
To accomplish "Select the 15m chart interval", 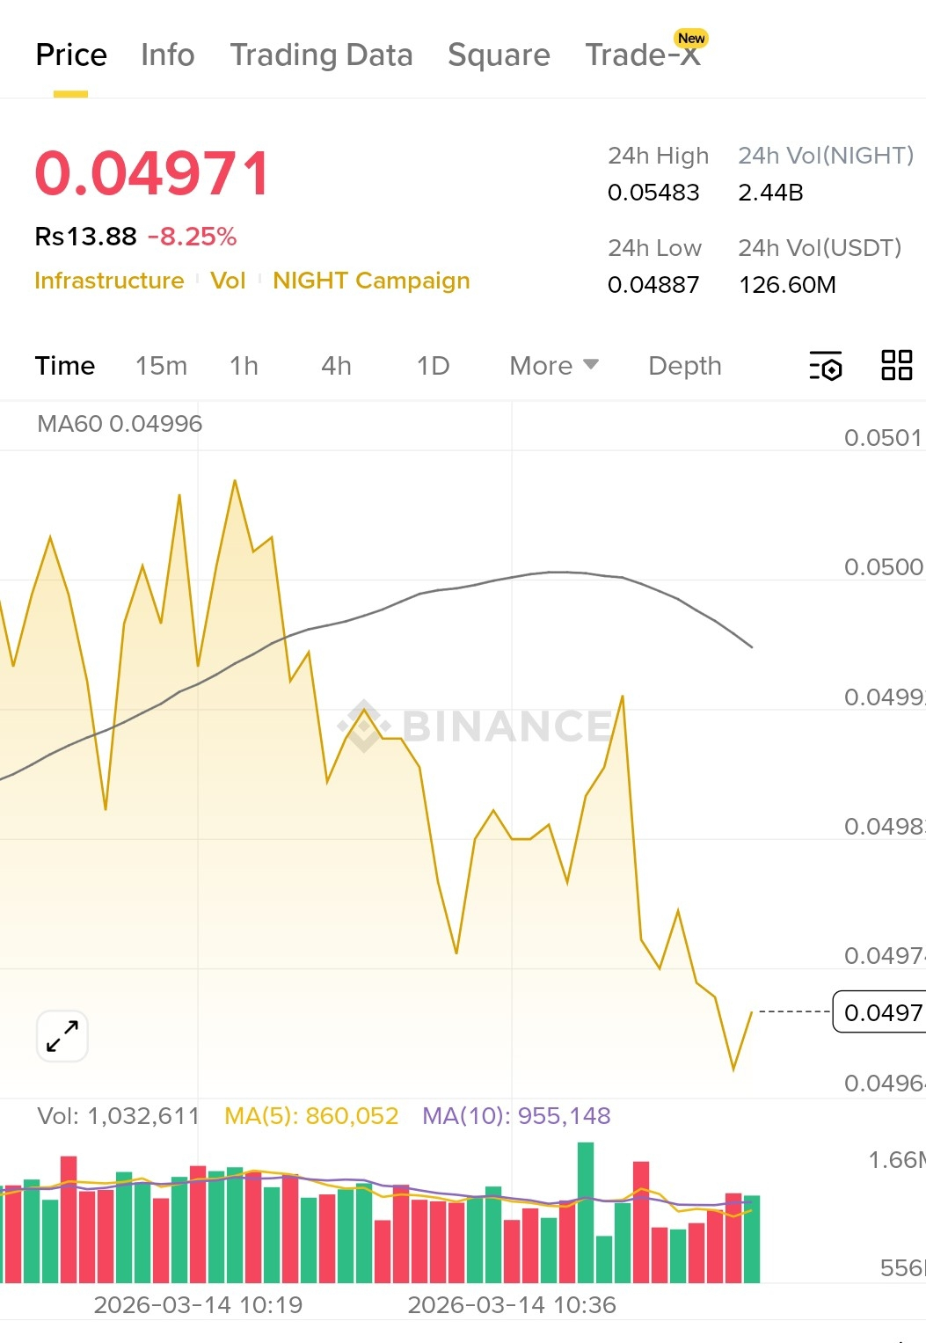I will 161,366.
